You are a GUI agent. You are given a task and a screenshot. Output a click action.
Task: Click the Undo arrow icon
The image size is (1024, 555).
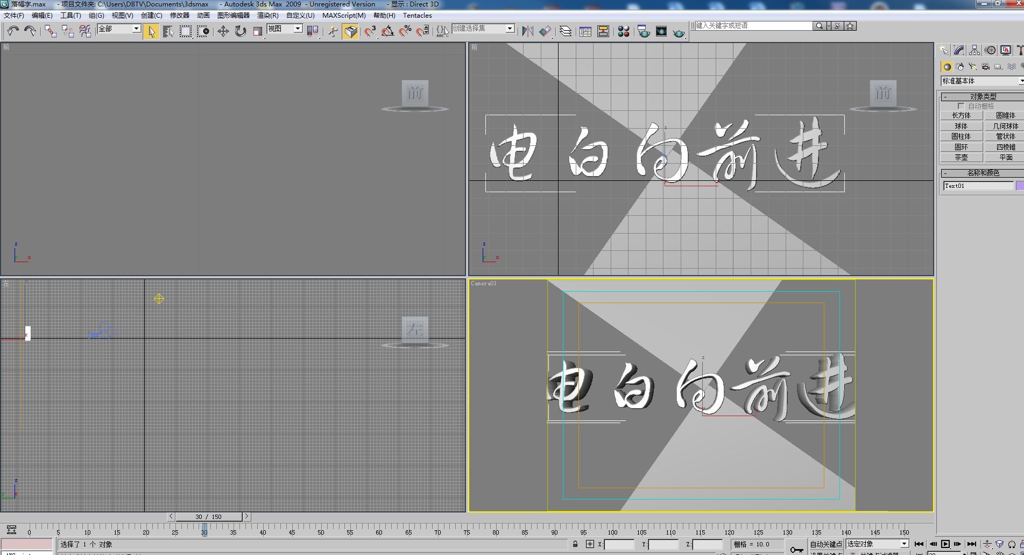pyautogui.click(x=13, y=32)
